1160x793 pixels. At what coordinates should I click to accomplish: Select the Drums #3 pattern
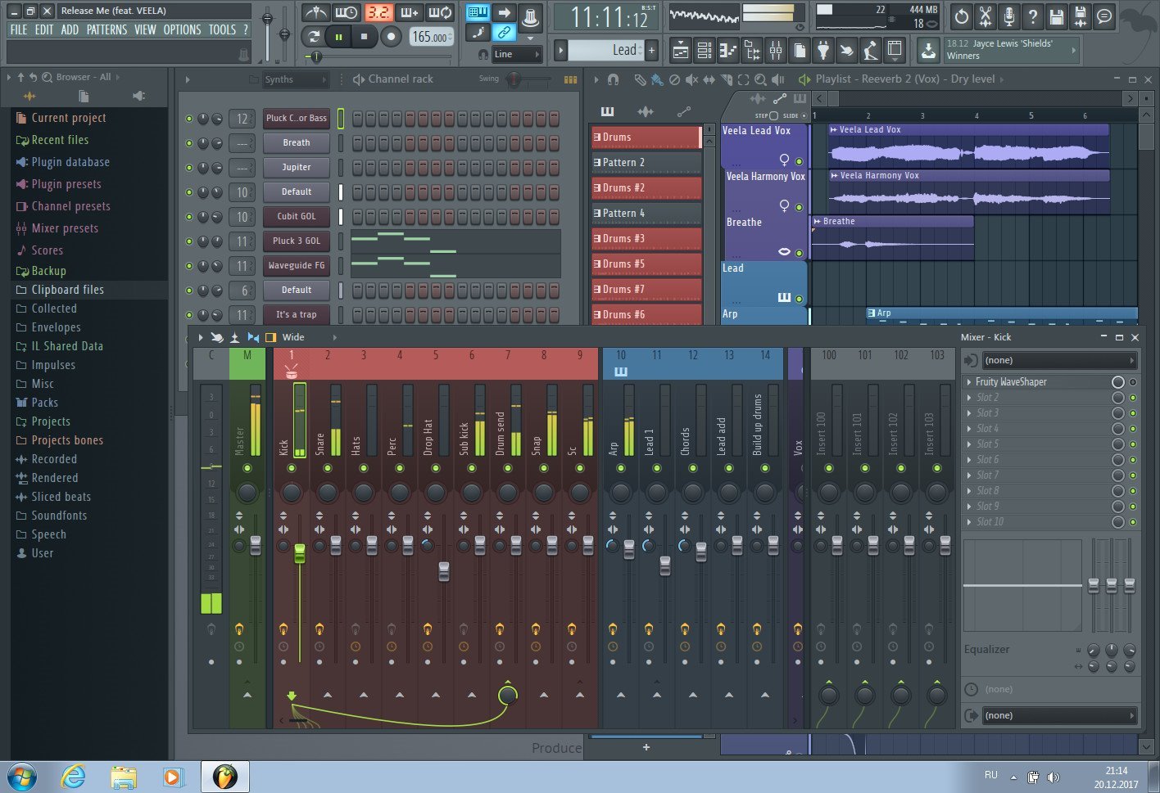pyautogui.click(x=646, y=238)
